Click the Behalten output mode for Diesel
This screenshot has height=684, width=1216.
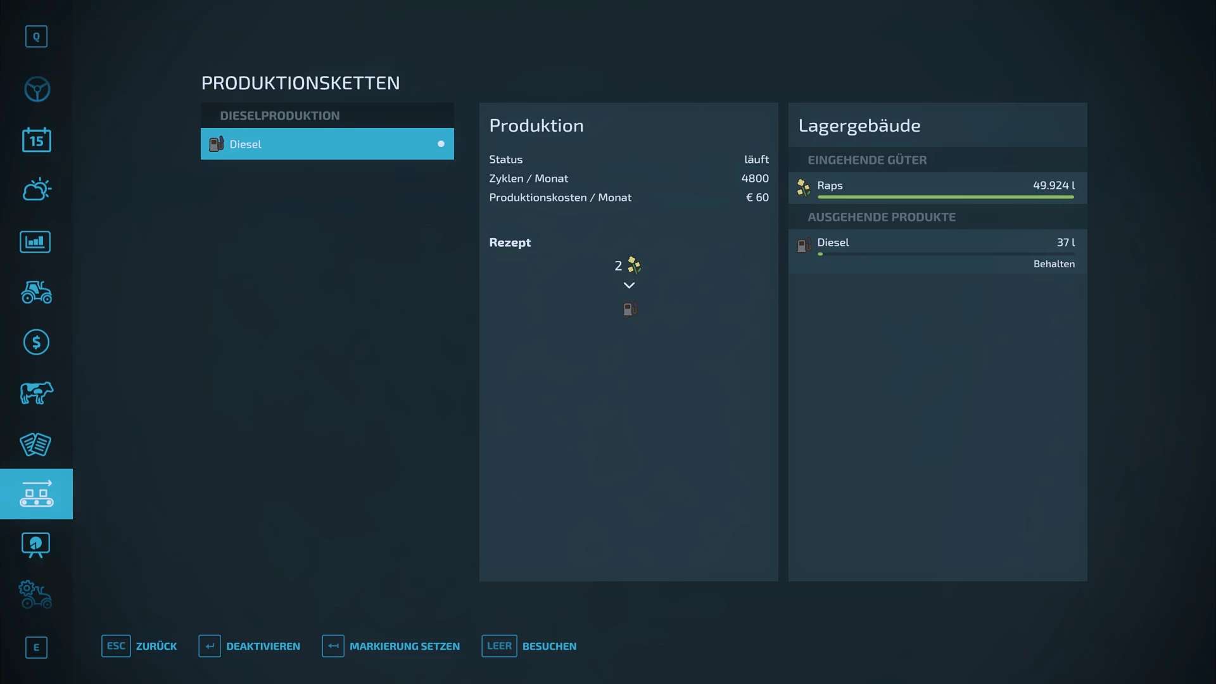[1054, 264]
